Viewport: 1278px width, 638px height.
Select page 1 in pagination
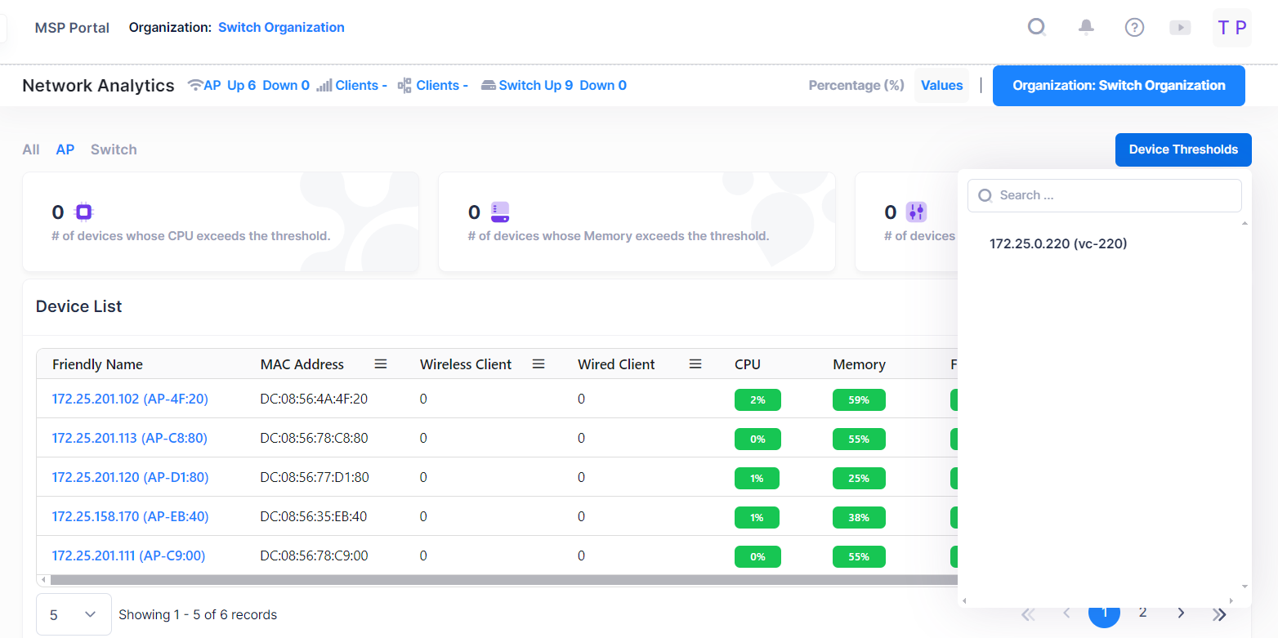(1104, 613)
